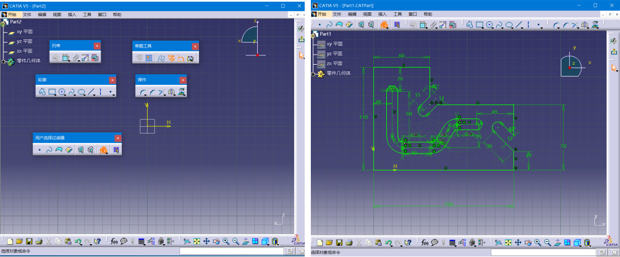Image resolution: width=620 pixels, height=257 pixels.
Task: Toggle Dimensional Constraints in left 草图工具 toolbar
Action: point(181,58)
